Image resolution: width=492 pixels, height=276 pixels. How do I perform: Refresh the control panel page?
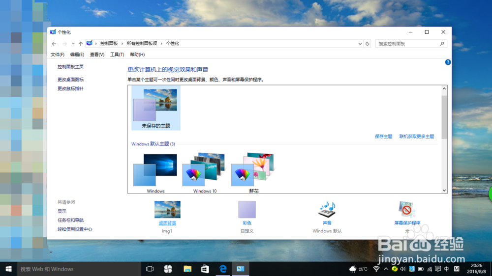367,44
